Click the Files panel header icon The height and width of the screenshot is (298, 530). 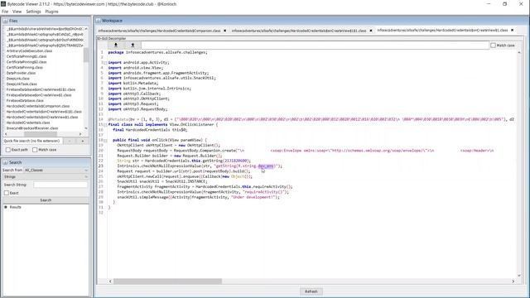click(6, 21)
